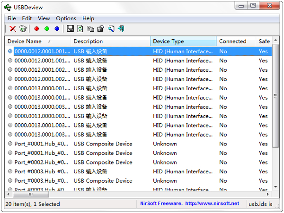284x213 pixels.
Task: Open the View menu
Action: tap(44, 18)
